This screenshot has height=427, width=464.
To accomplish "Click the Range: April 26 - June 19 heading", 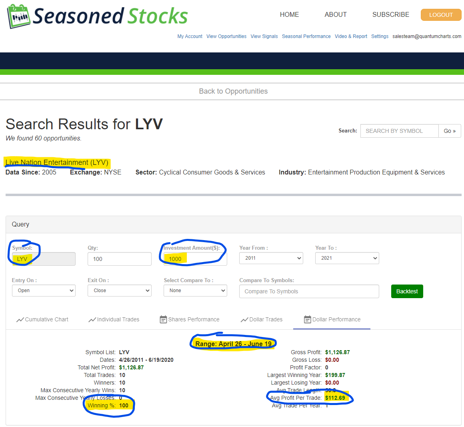I will pos(234,344).
